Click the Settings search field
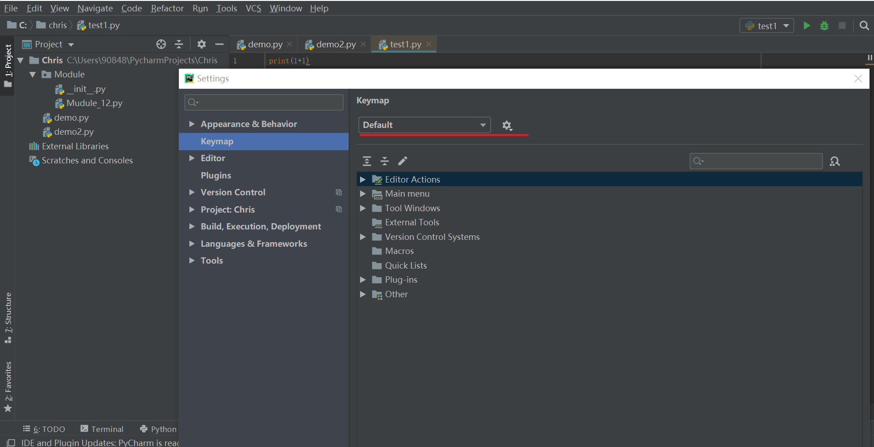Viewport: 874px width, 447px height. click(x=264, y=102)
